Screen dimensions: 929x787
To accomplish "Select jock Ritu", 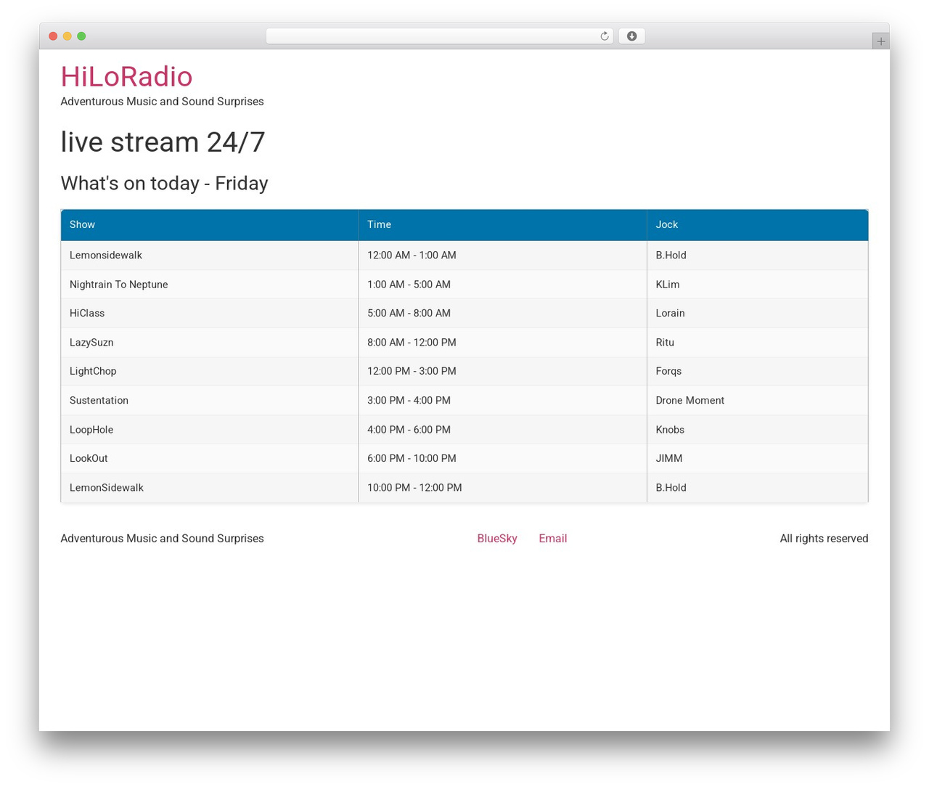I will 665,343.
